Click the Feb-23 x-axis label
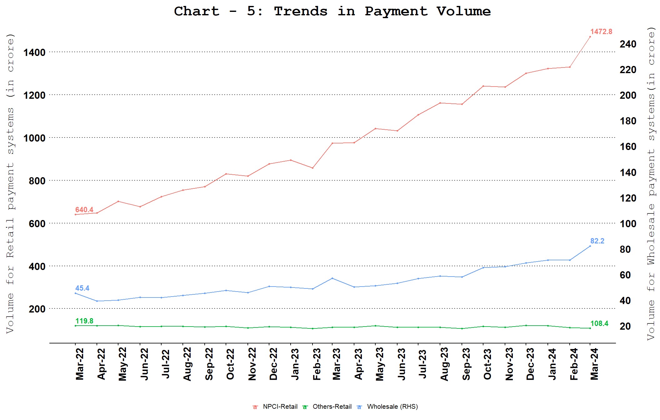This screenshot has height=420, width=660. tap(317, 364)
